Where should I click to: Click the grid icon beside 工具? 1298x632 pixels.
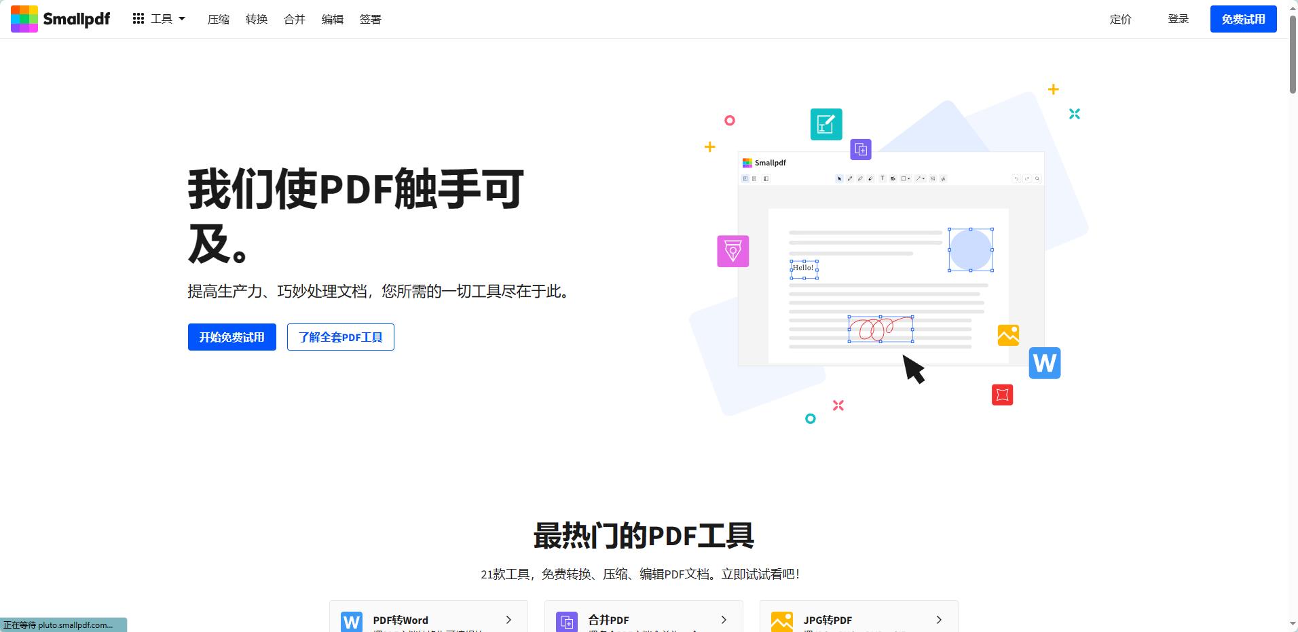pos(139,18)
